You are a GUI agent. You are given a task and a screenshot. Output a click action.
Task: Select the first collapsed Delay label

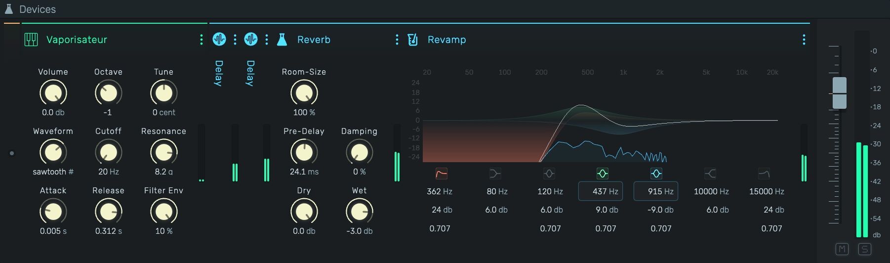point(219,73)
